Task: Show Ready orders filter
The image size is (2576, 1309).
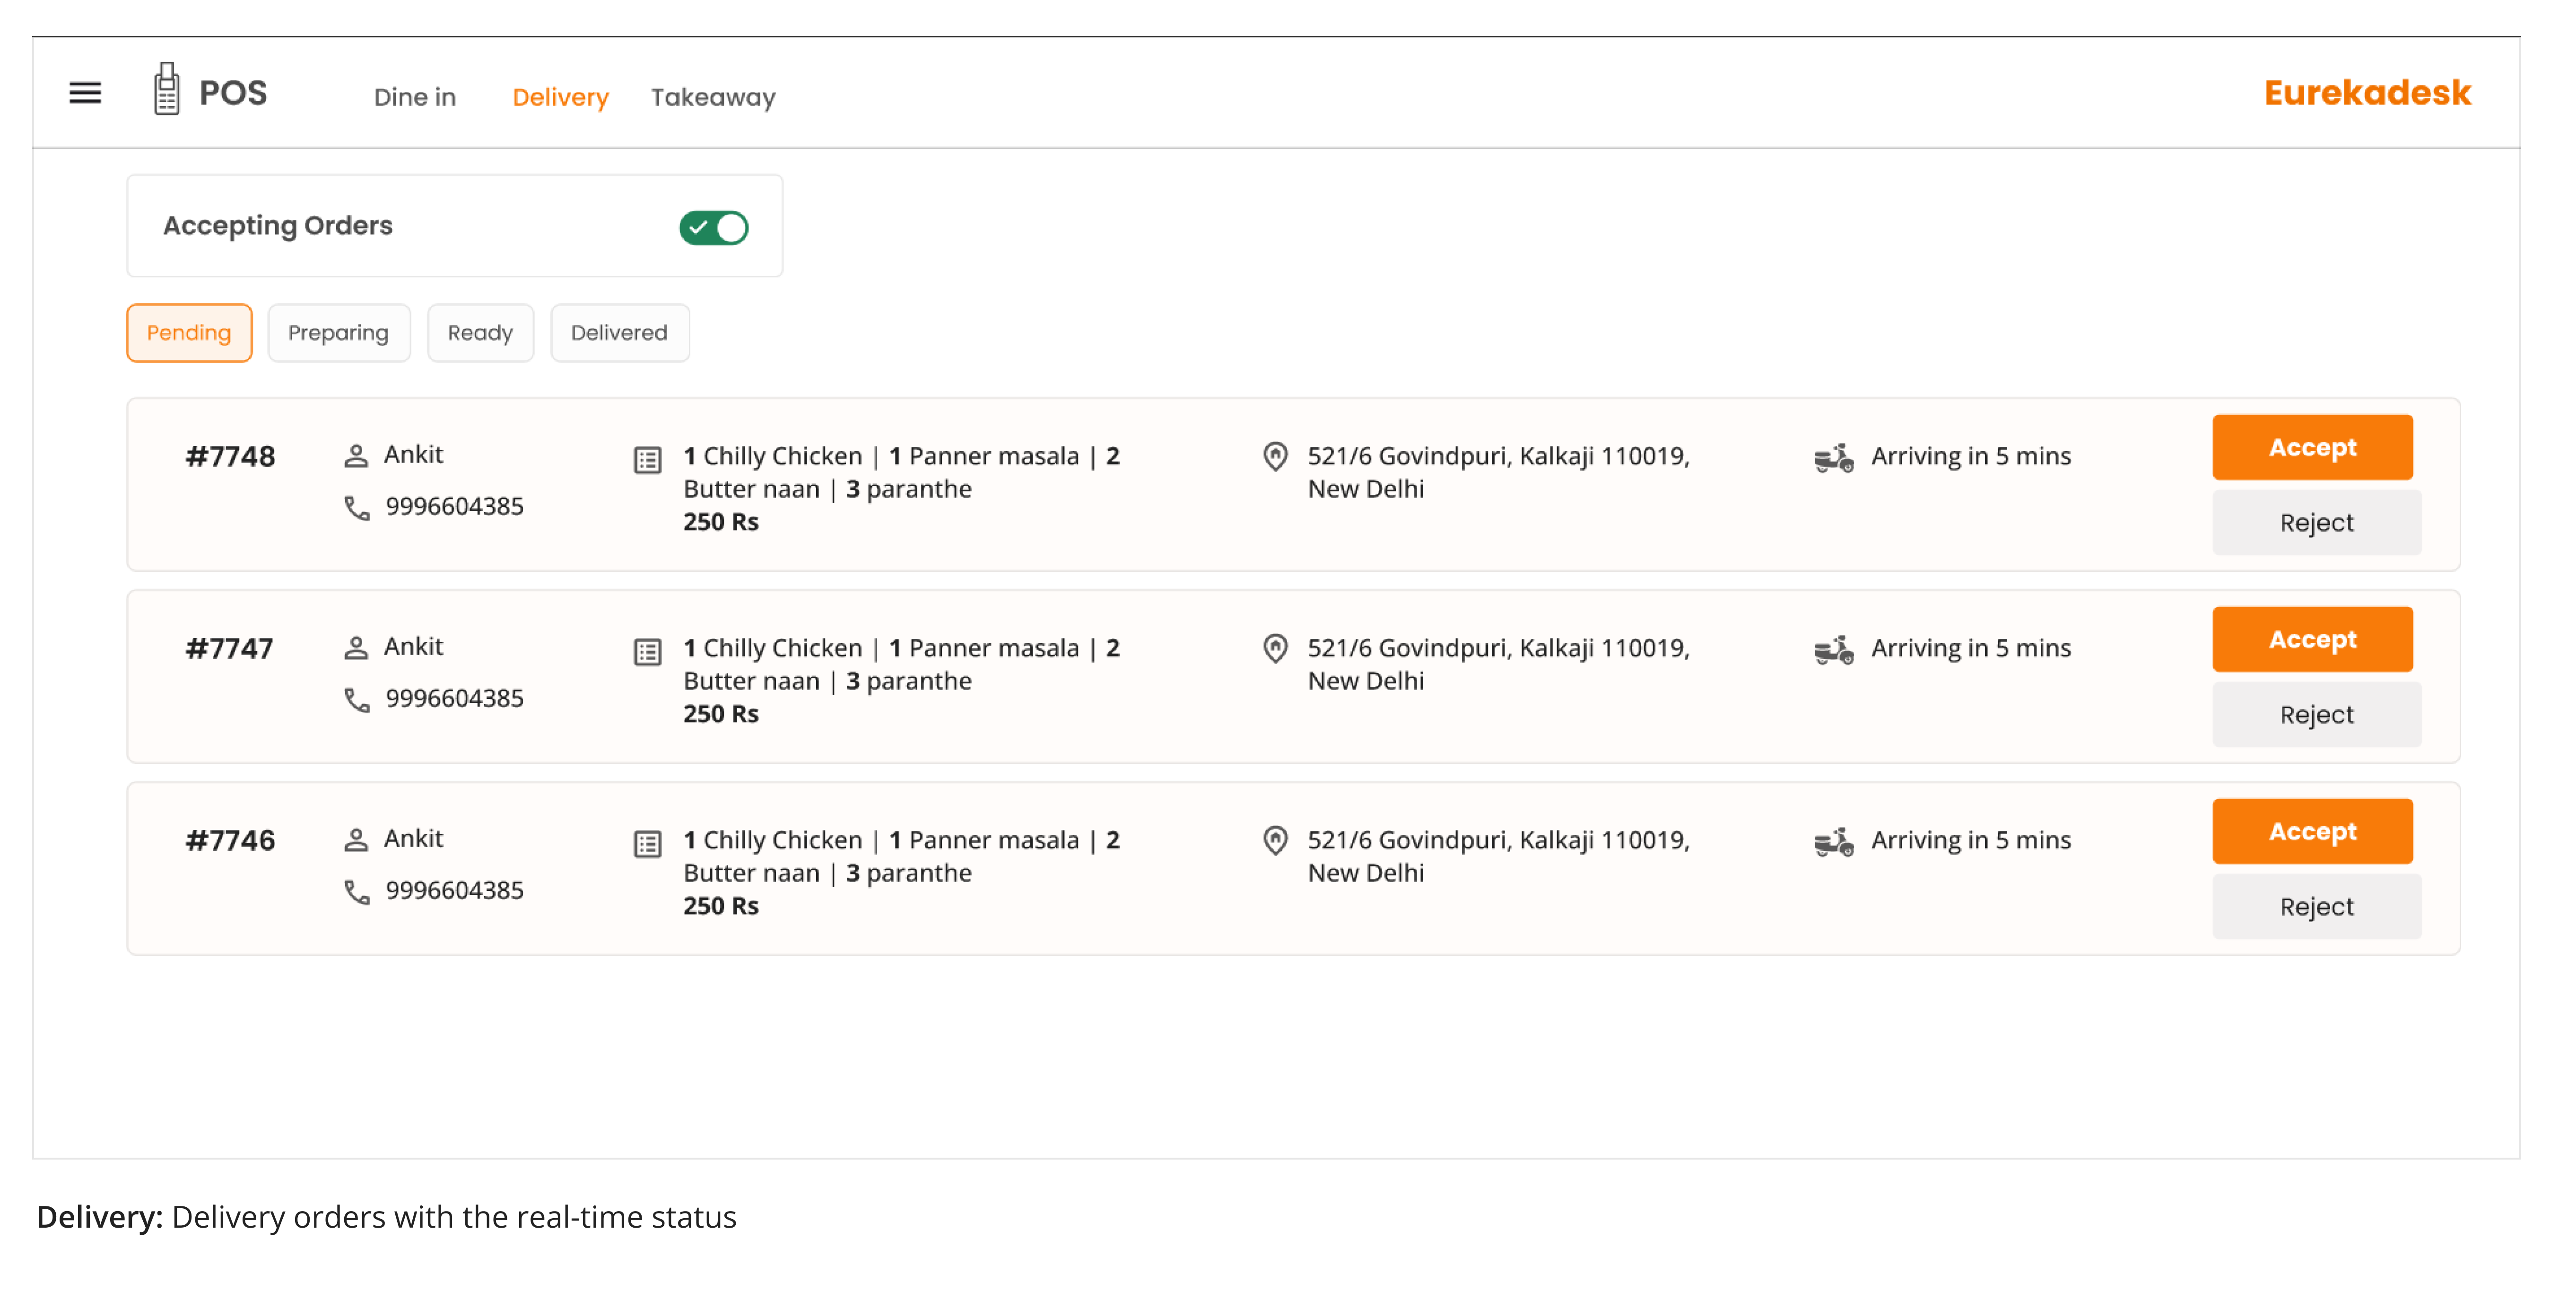Action: click(x=480, y=333)
